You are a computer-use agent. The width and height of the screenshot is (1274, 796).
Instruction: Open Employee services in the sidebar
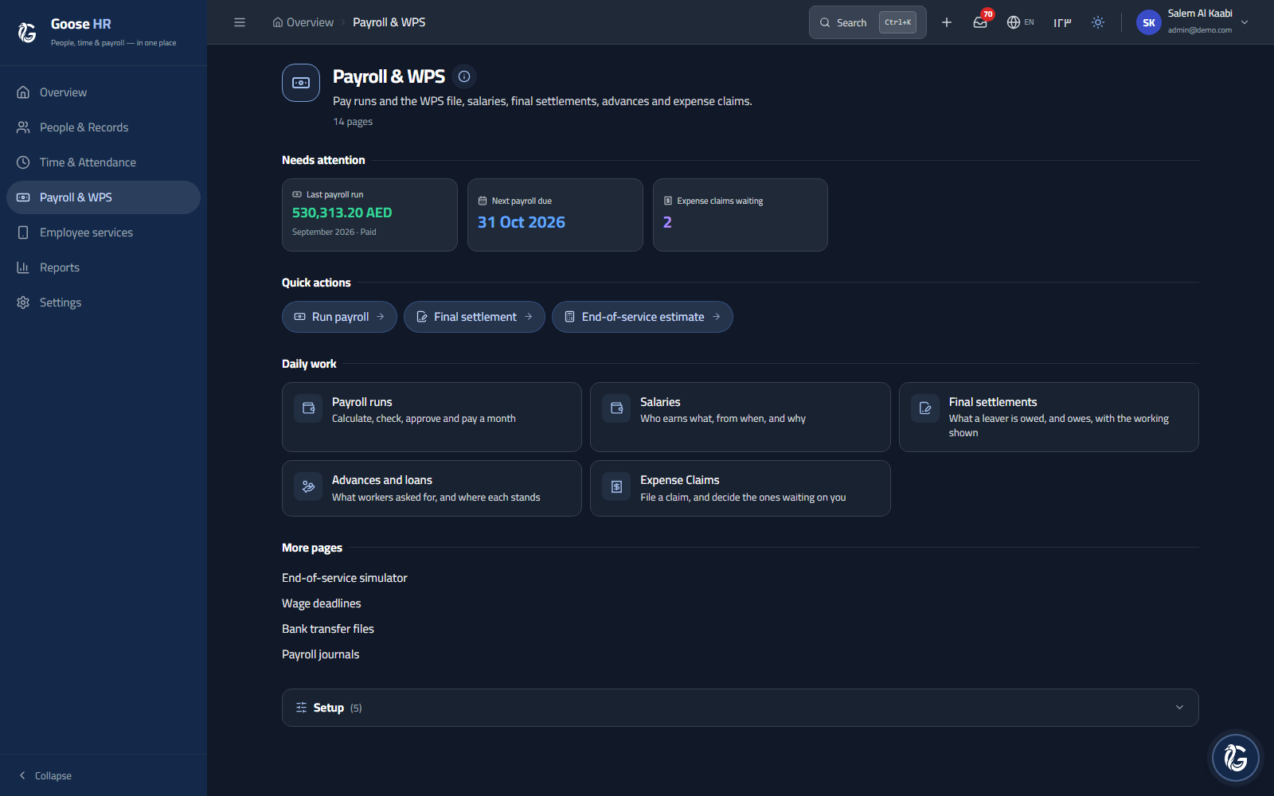[x=104, y=232]
